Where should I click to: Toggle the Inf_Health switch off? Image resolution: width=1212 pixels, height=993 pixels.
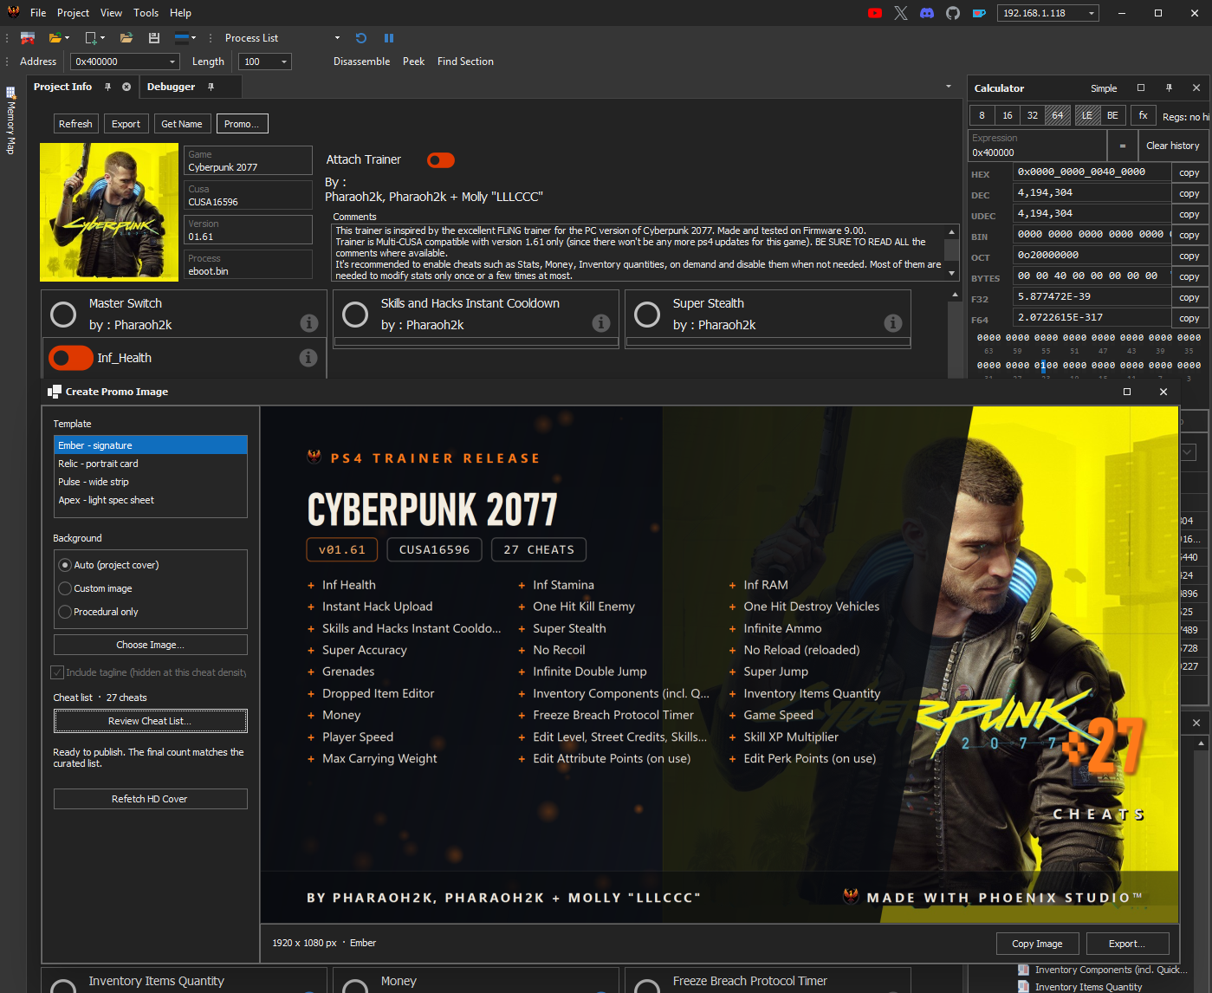71,358
